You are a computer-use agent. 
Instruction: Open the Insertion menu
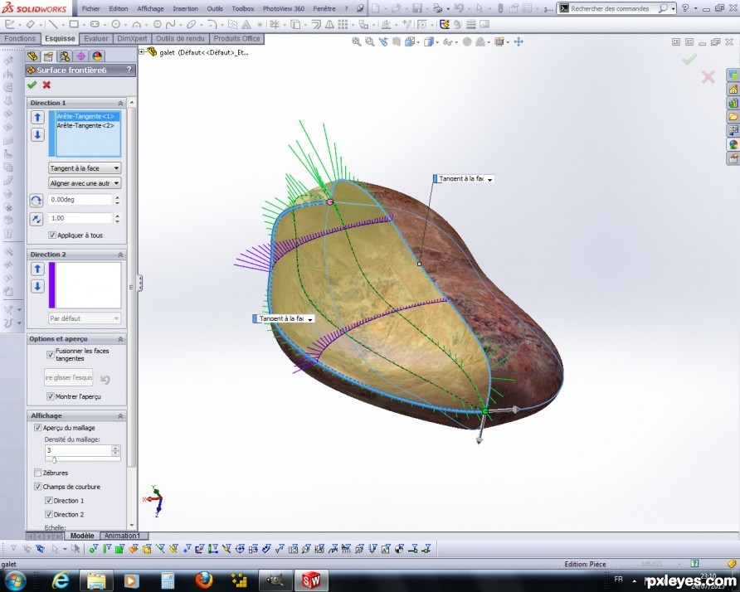[x=186, y=8]
